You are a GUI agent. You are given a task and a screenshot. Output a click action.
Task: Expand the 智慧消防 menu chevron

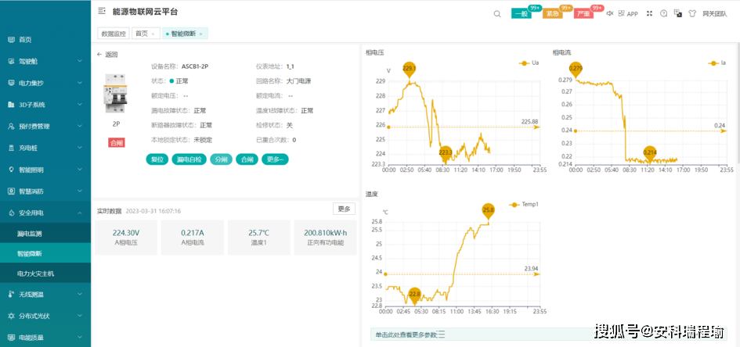click(79, 191)
